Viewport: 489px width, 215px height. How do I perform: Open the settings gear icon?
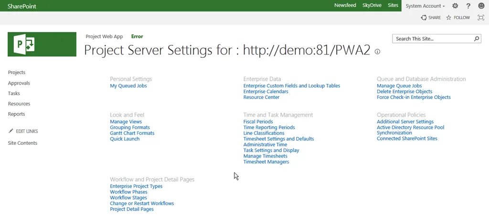tap(455, 6)
